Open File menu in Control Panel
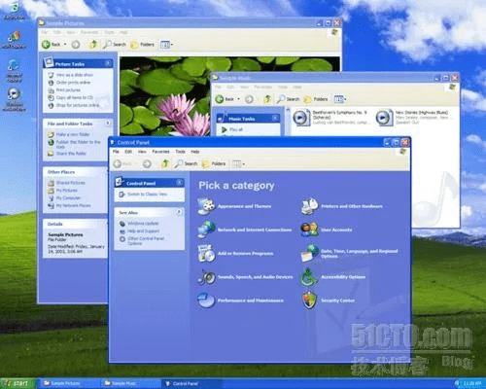This screenshot has width=486, height=389. (116, 152)
